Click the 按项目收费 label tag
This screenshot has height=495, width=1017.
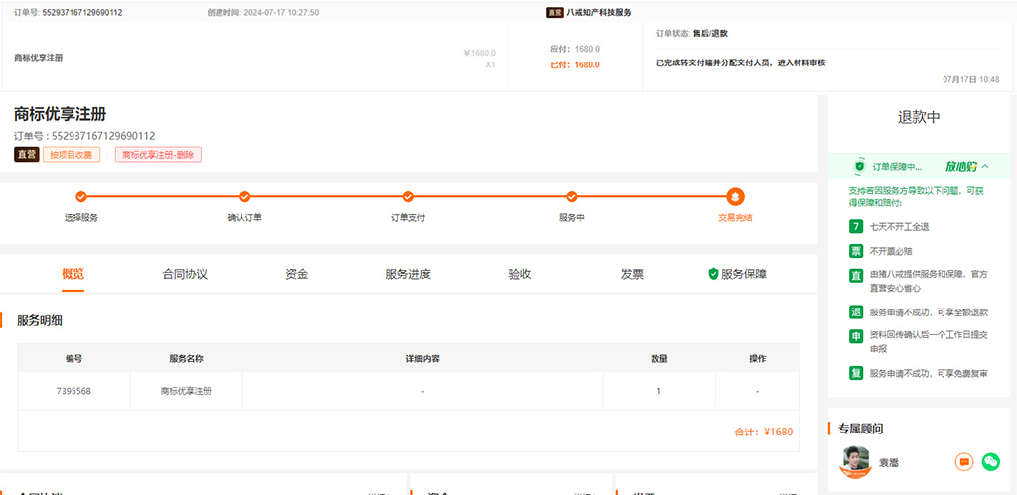pos(72,154)
